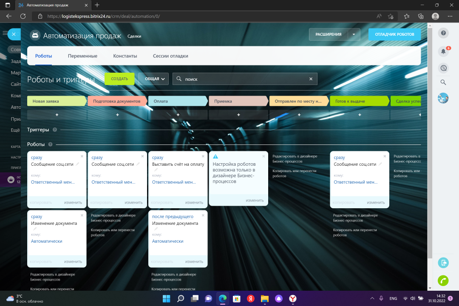Expand the Расширения dropdown arrow
Viewport: 459px width, 306px height.
[x=354, y=34]
